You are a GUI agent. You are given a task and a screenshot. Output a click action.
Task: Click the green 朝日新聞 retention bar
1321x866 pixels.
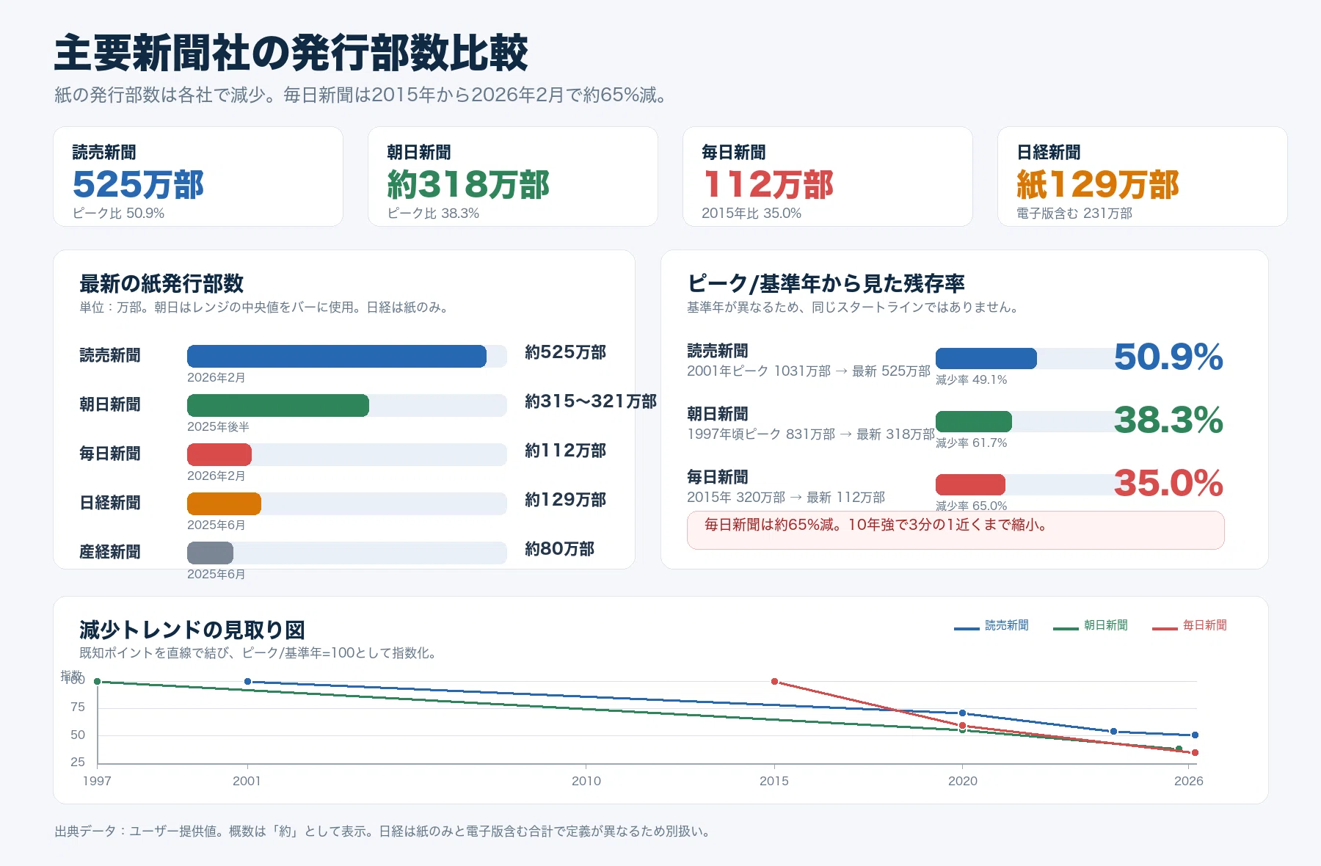tap(974, 421)
